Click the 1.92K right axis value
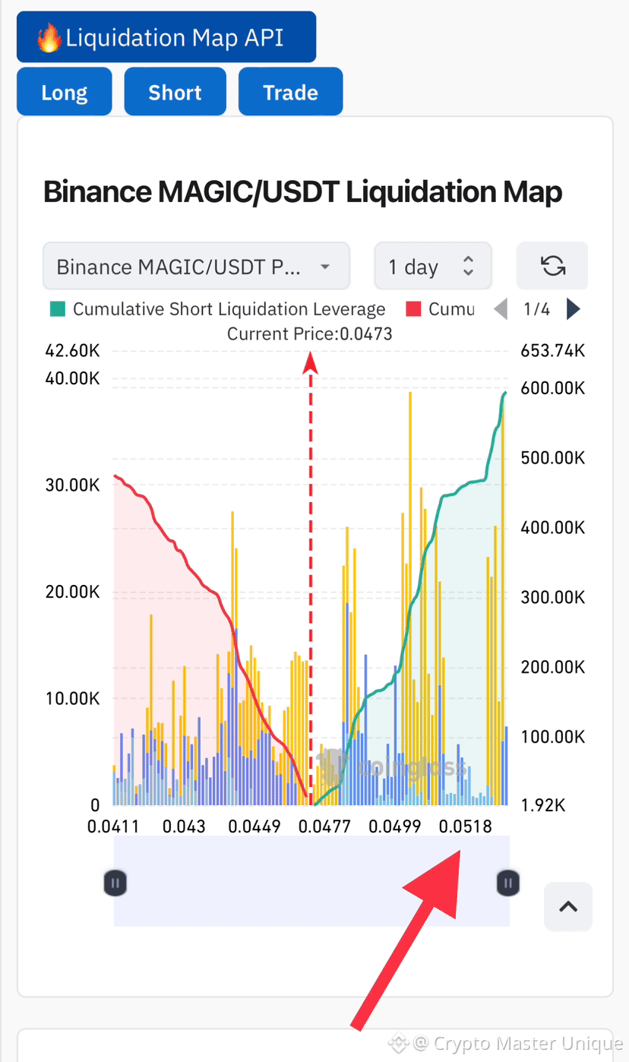This screenshot has height=1062, width=629. [543, 806]
